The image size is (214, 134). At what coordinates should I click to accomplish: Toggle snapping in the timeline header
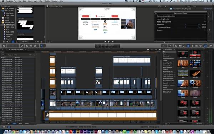coord(160,50)
